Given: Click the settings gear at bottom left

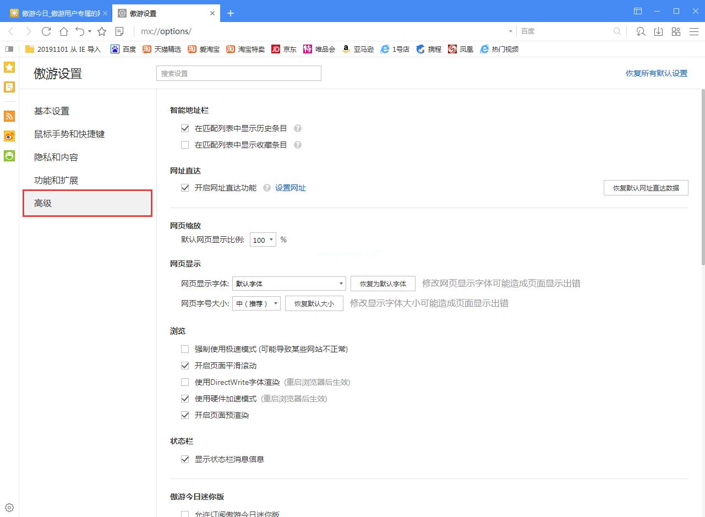Looking at the screenshot, I should pos(9,507).
